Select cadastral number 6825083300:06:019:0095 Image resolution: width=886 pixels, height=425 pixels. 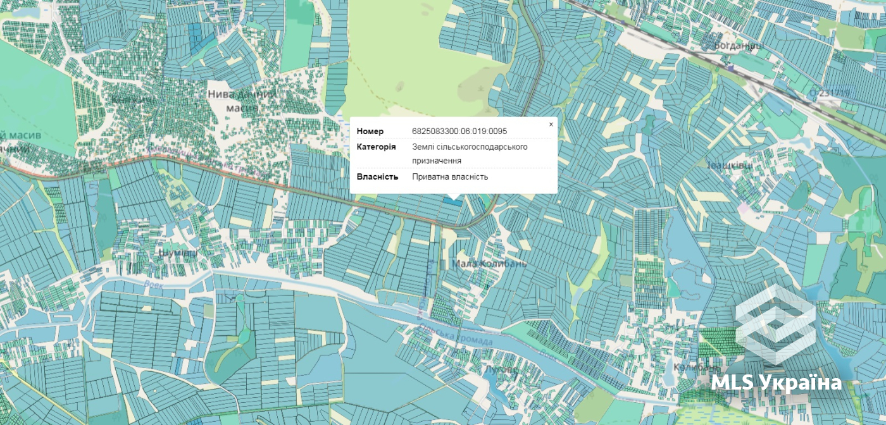pyautogui.click(x=459, y=132)
